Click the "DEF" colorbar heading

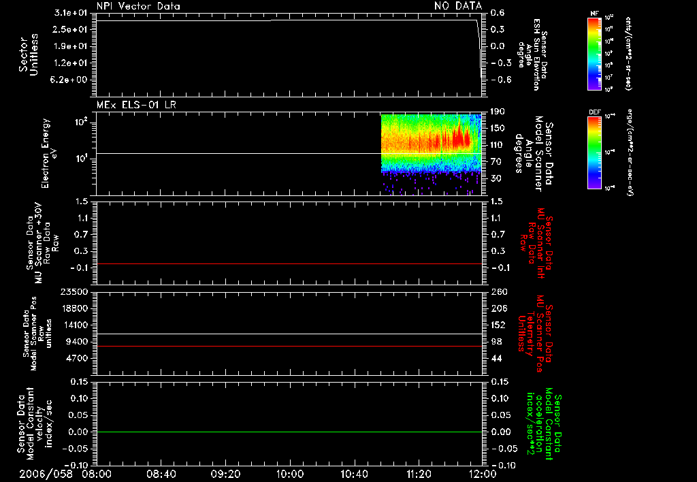tap(595, 112)
